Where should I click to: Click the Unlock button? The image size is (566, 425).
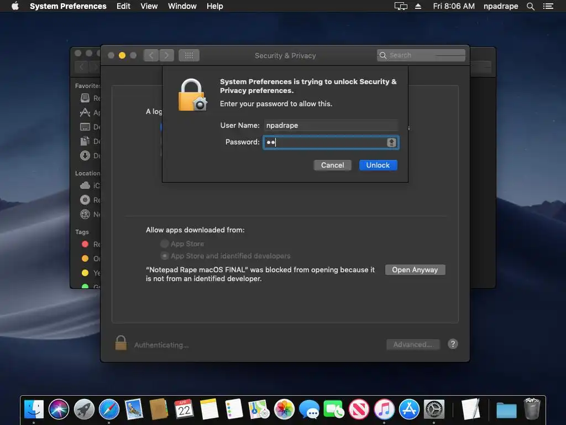coord(378,165)
